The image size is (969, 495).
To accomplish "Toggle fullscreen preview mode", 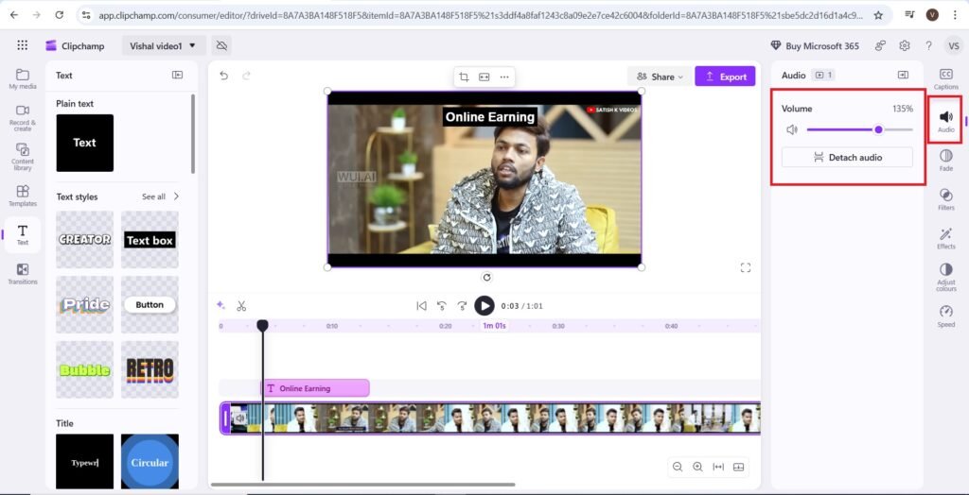I will 746,267.
